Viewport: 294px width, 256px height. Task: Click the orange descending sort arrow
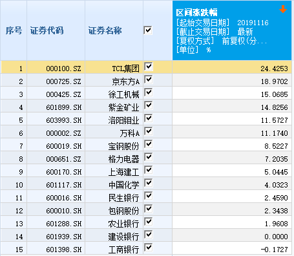tap(283, 9)
